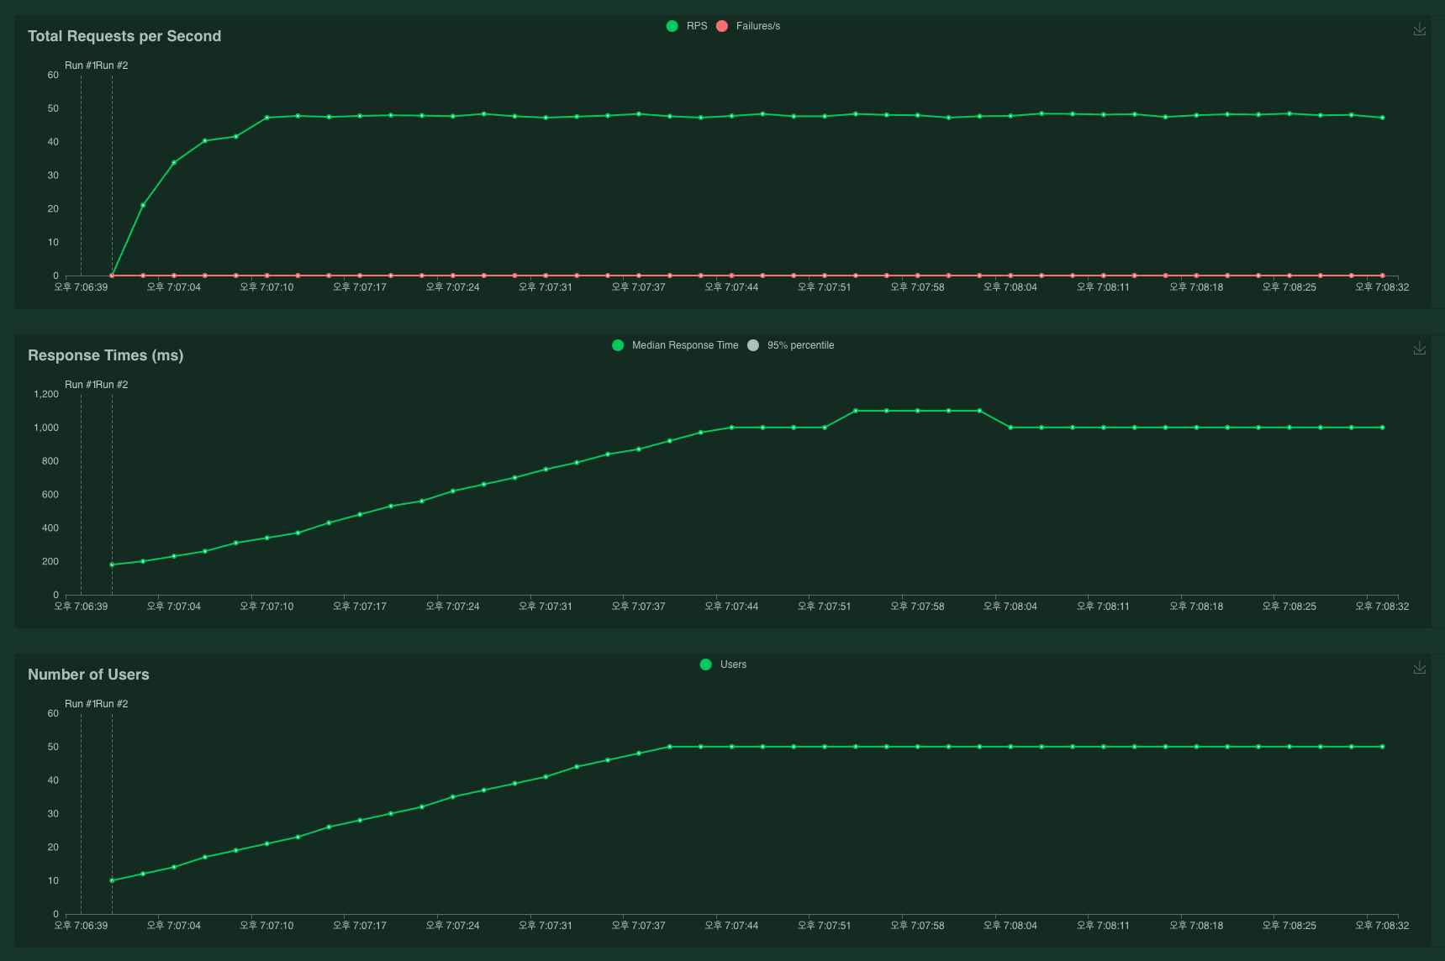Image resolution: width=1445 pixels, height=961 pixels.
Task: Click the Total Requests per Second title
Action: [x=124, y=36]
